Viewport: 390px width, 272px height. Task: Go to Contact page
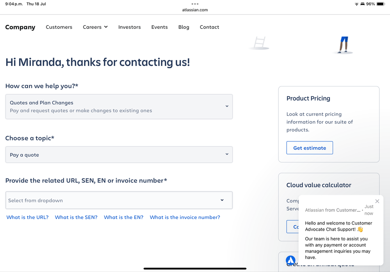(209, 27)
